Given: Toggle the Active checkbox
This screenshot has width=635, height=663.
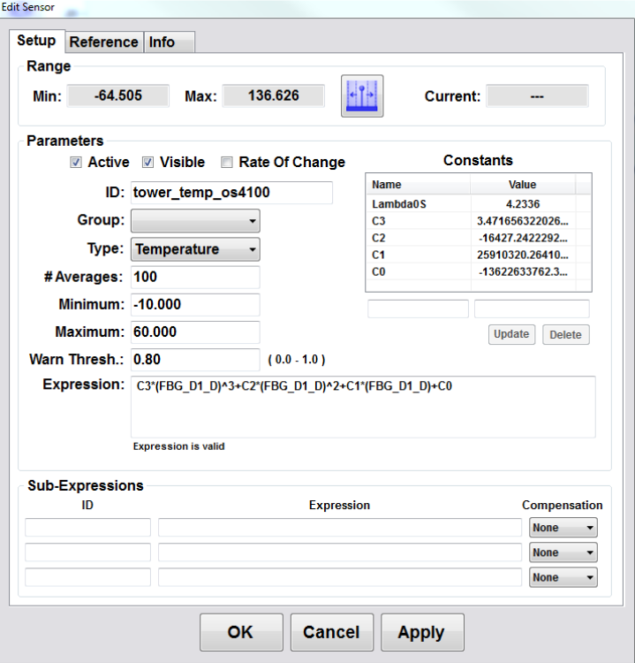Looking at the screenshot, I should point(76,163).
